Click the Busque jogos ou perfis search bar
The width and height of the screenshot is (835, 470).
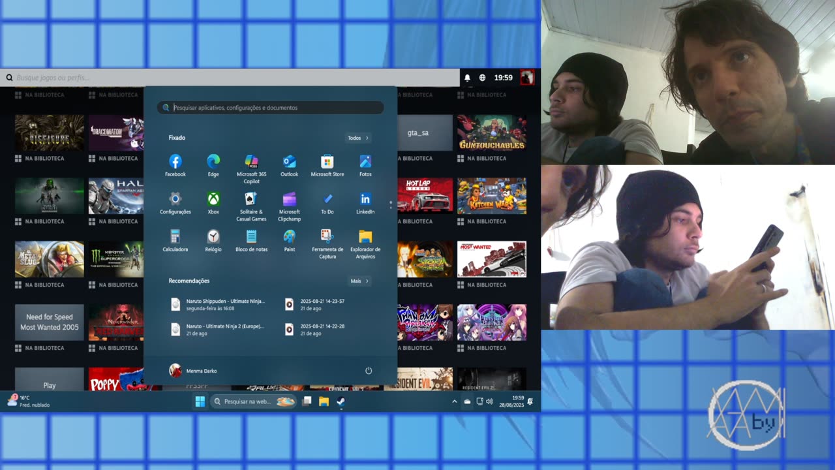tap(230, 78)
